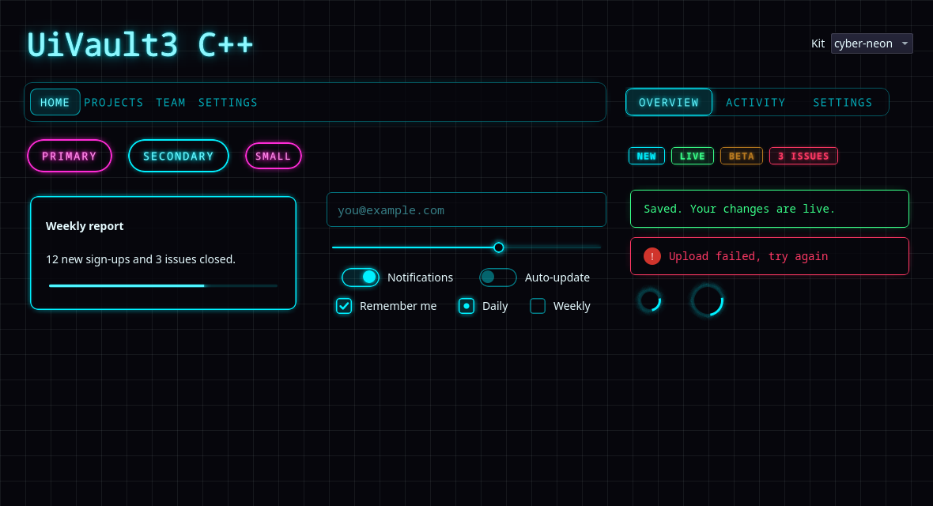Viewport: 933px width, 506px height.
Task: Click the 'Upload failed, try again' message
Action: [748, 257]
